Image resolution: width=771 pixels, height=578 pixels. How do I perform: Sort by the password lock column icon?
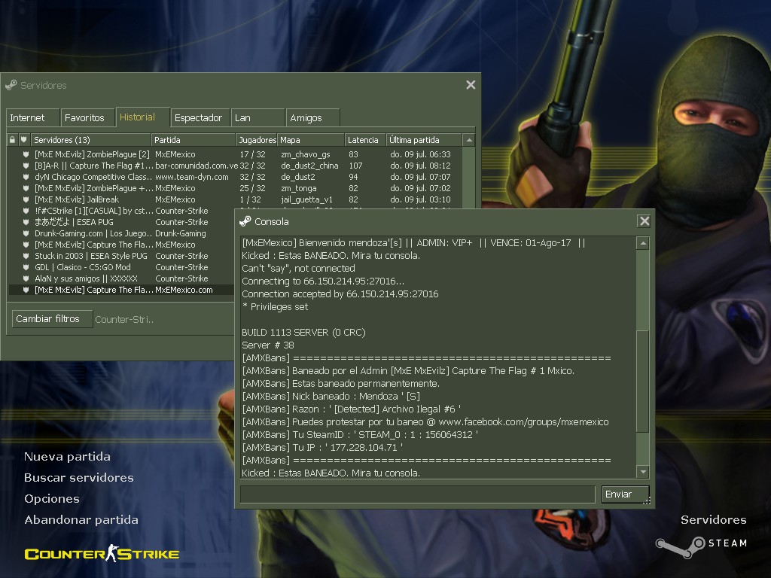pos(12,140)
